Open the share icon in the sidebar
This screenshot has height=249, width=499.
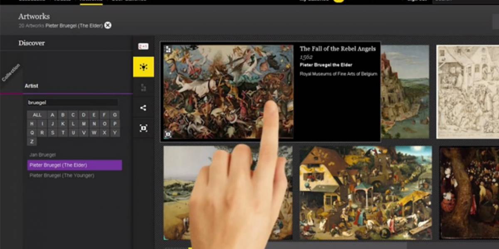[143, 108]
